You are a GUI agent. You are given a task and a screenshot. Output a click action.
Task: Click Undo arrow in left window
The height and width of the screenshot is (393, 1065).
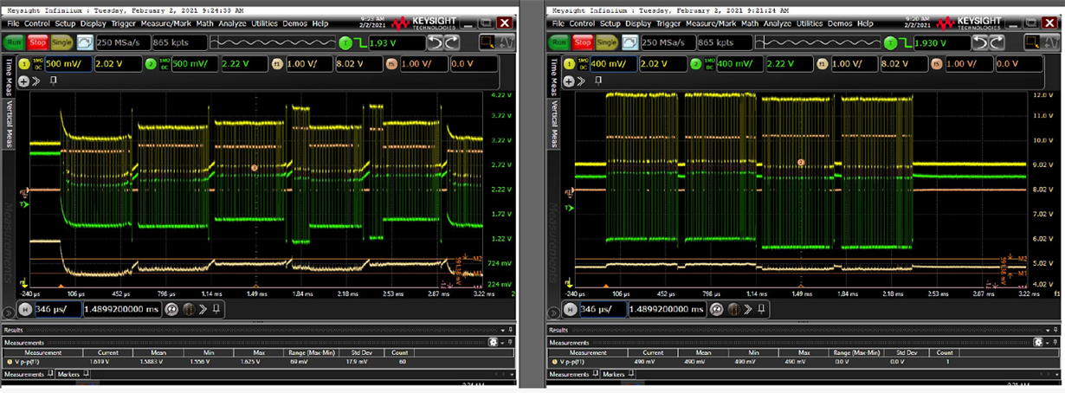click(435, 42)
